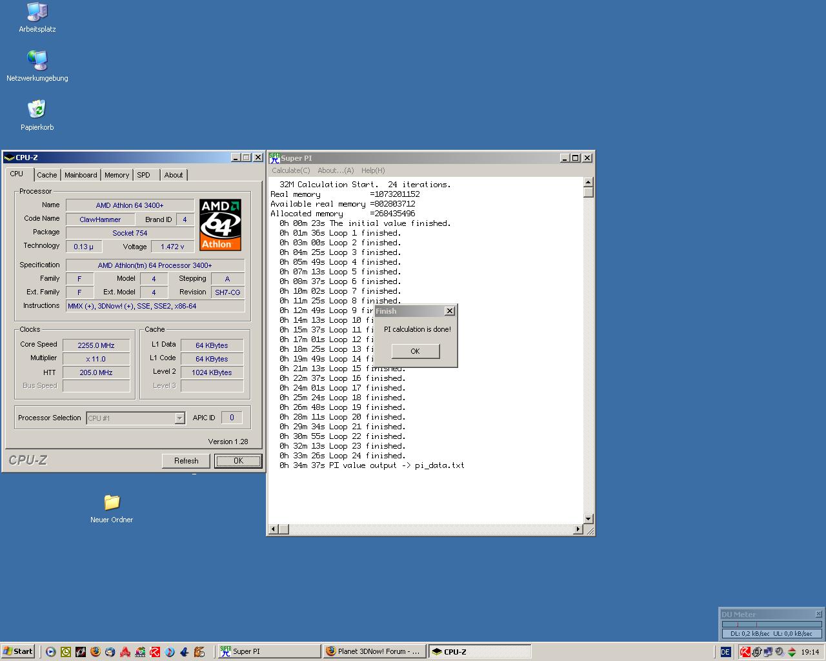Image resolution: width=826 pixels, height=661 pixels.
Task: Switch to CPU-Z taskbar button
Action: (480, 652)
